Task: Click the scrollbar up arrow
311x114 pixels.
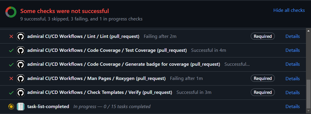Action: 308,31
